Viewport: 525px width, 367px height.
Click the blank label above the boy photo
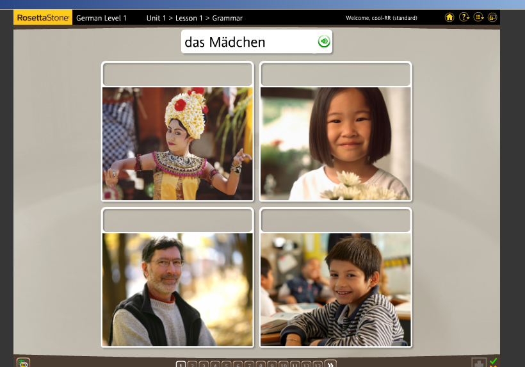coord(335,220)
